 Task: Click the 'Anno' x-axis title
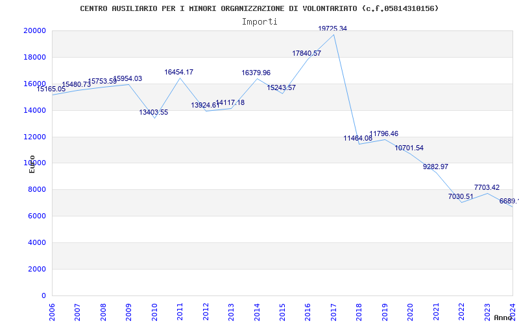click(x=503, y=318)
